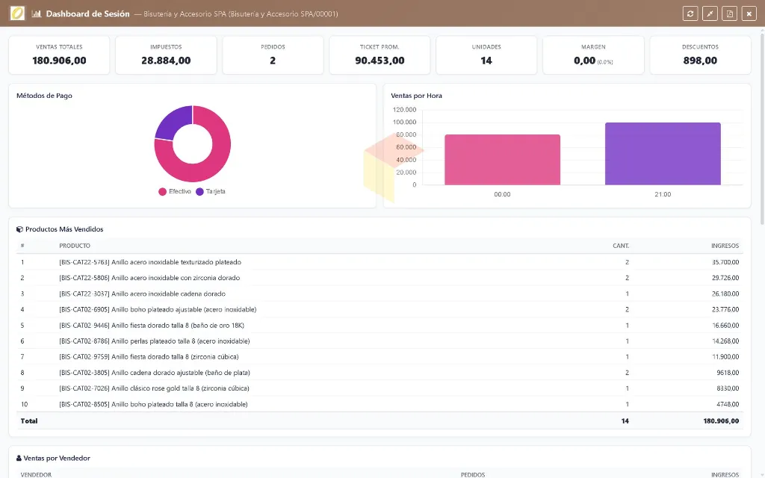Click the PRODUCTO column header
The image size is (765, 478).
(x=75, y=246)
